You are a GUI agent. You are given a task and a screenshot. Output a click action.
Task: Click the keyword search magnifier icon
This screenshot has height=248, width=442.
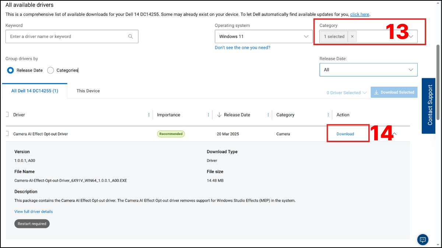pyautogui.click(x=130, y=36)
